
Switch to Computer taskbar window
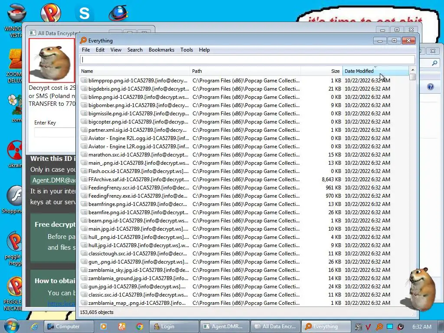tap(69, 326)
